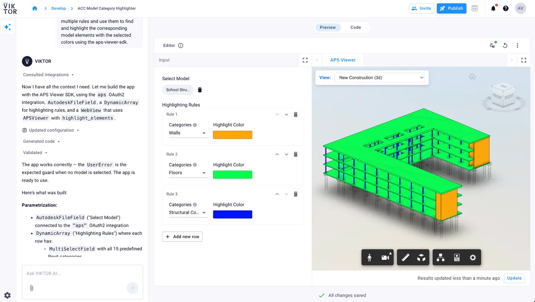Open the Floors categories dropdown

pyautogui.click(x=188, y=173)
